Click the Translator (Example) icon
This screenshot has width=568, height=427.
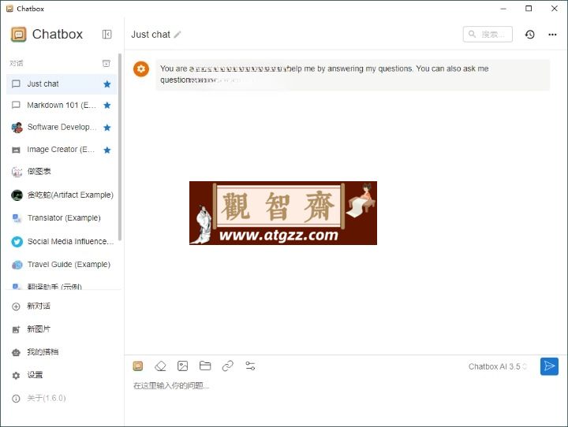(17, 218)
